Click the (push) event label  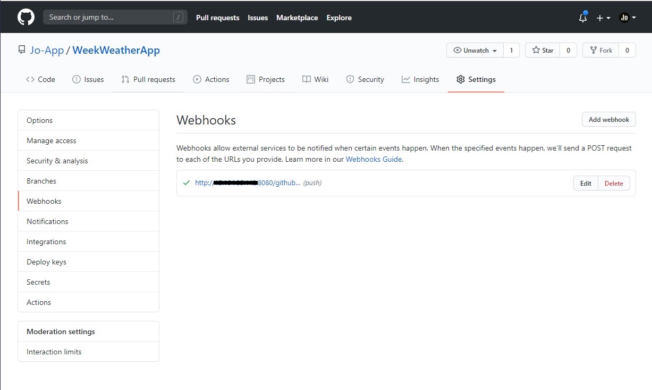(312, 182)
